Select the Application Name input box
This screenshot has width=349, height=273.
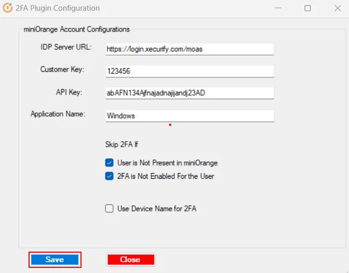click(x=190, y=116)
